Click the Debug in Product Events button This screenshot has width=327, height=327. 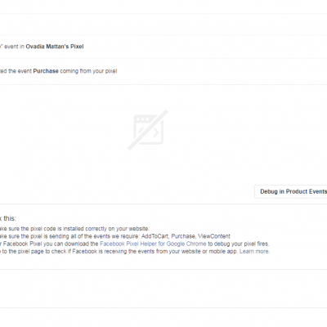point(291,191)
